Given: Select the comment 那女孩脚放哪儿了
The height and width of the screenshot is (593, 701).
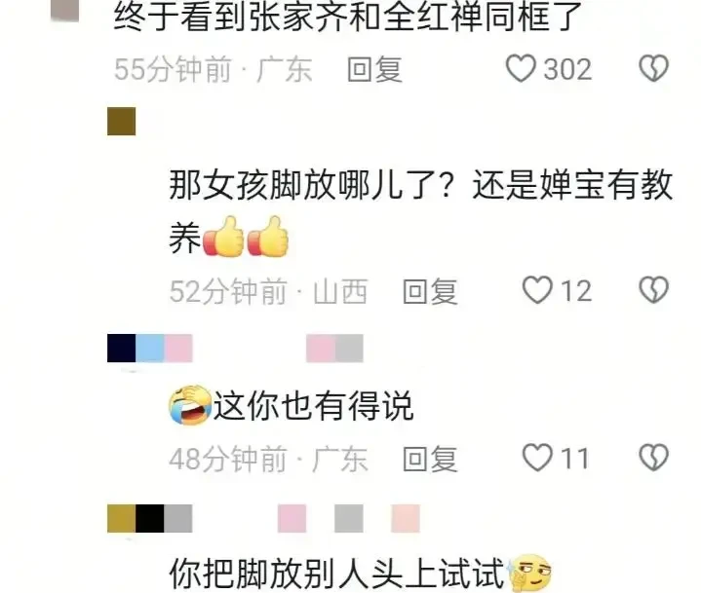Looking at the screenshot, I should (x=420, y=210).
